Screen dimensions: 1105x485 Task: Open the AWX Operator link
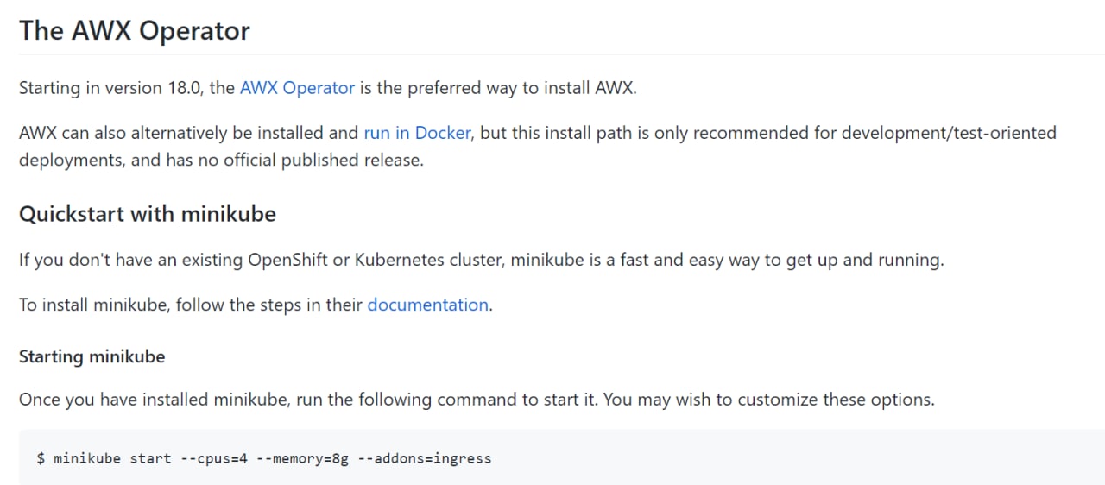click(x=297, y=88)
